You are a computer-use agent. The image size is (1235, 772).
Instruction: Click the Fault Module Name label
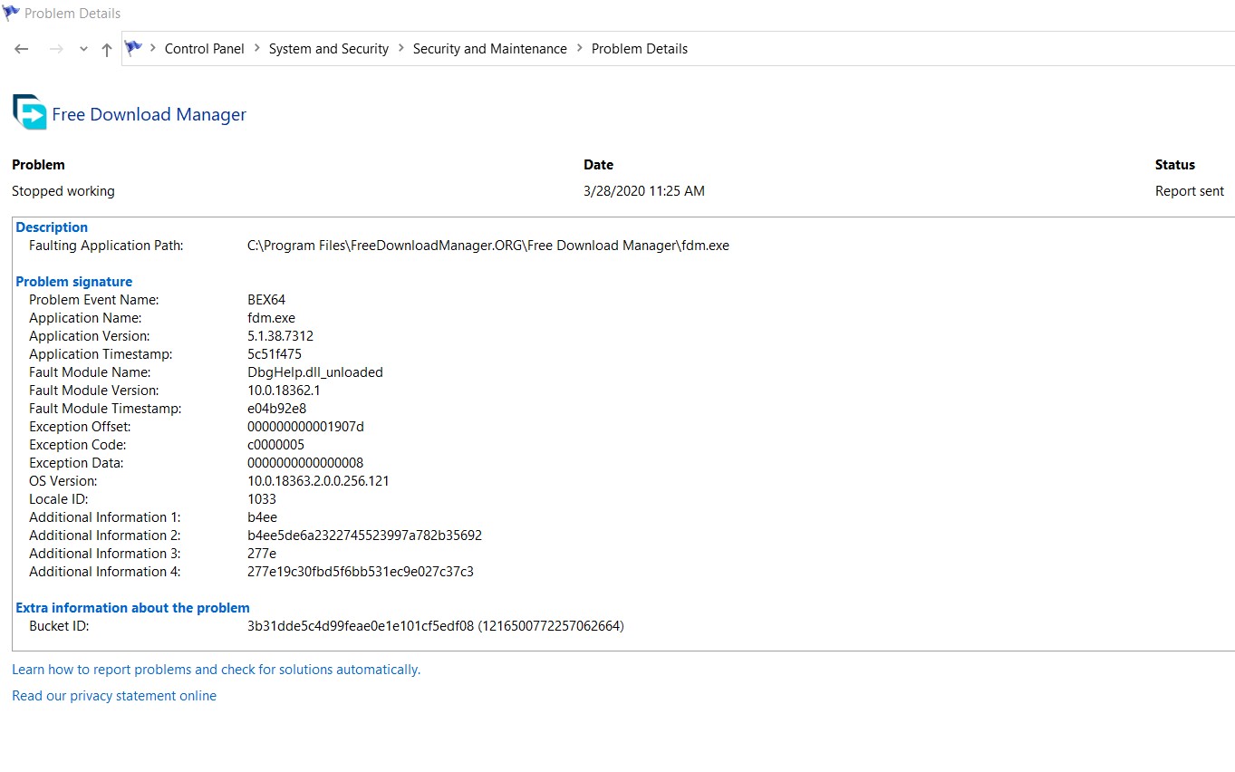[90, 372]
